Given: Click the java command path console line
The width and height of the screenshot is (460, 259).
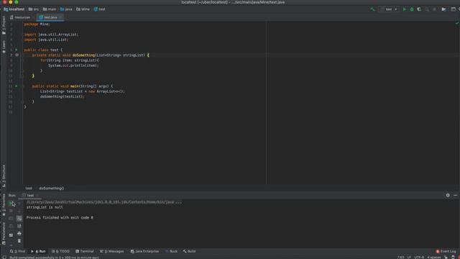Looking at the screenshot, I should coord(103,202).
